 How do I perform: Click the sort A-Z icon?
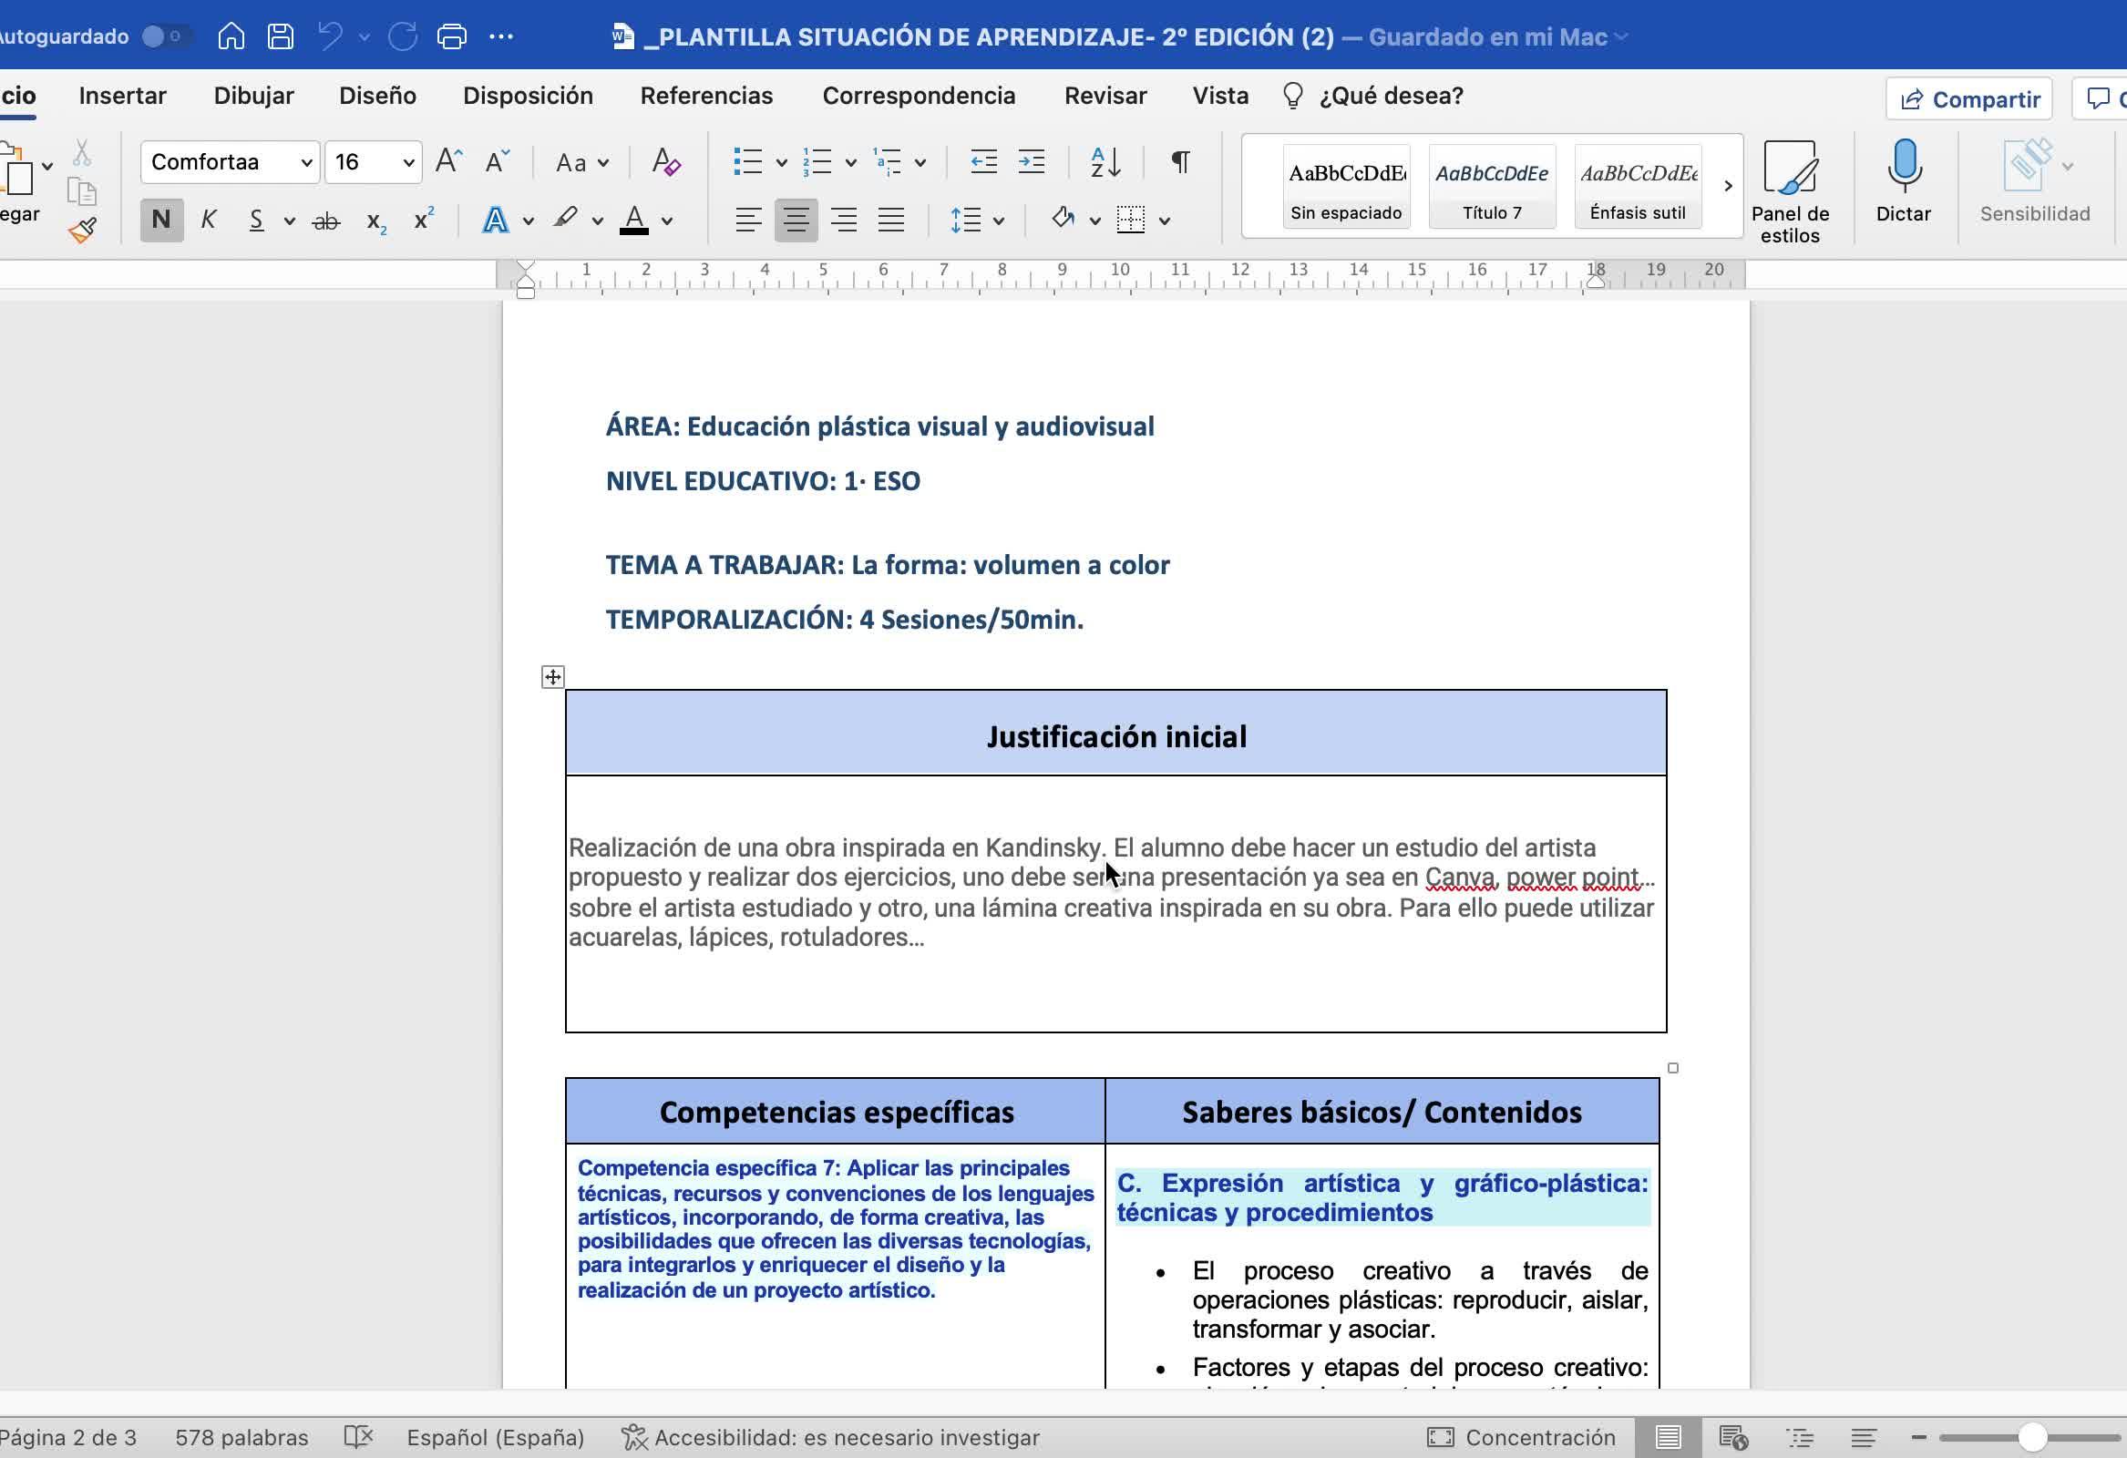pos(1105,163)
